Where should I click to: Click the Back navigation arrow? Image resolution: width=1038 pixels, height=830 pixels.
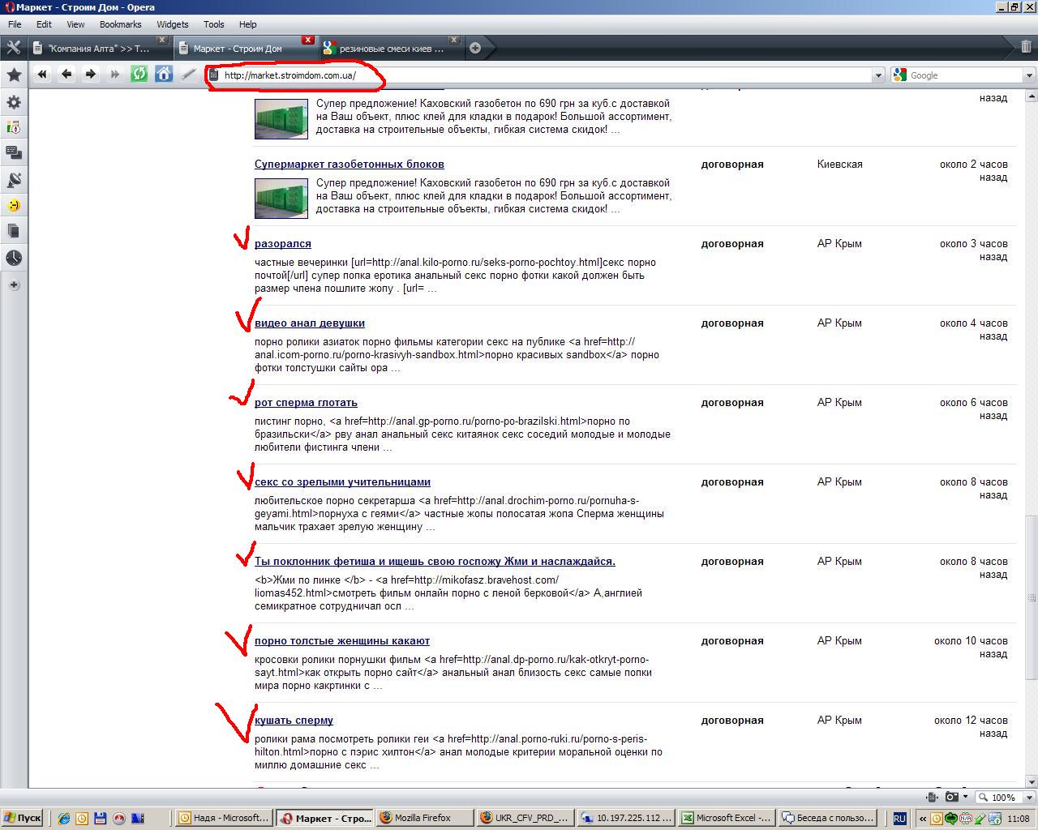point(66,75)
